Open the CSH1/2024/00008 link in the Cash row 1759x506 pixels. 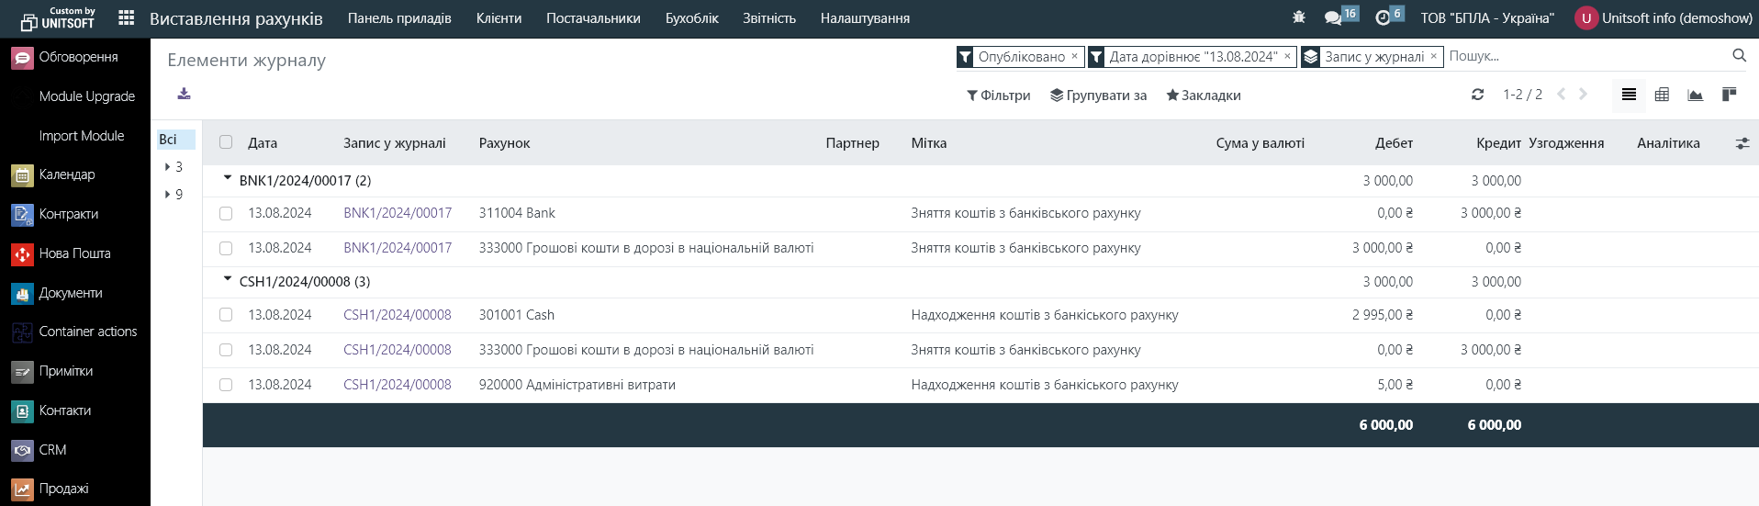point(397,315)
